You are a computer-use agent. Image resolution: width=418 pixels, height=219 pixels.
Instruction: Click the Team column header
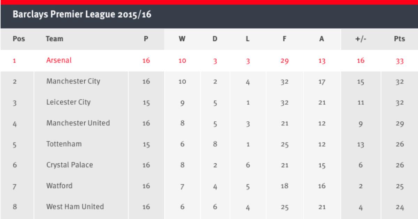coord(54,39)
